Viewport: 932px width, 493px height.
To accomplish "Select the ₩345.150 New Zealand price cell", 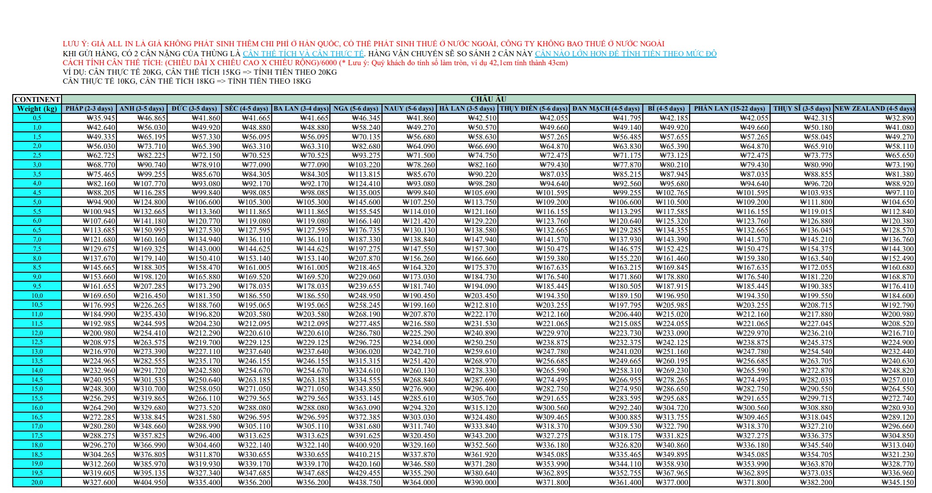I will (897, 483).
